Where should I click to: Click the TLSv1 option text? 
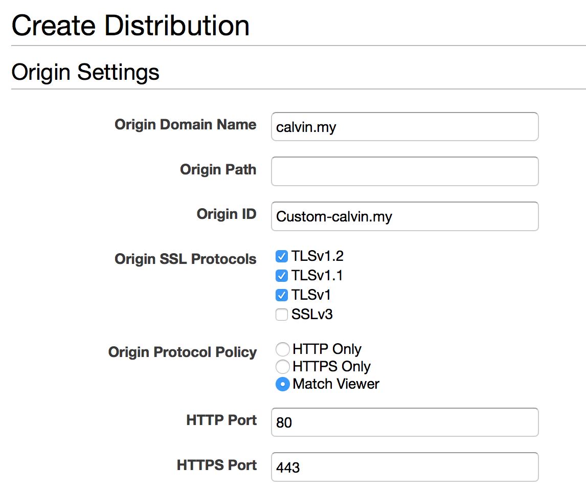(311, 295)
